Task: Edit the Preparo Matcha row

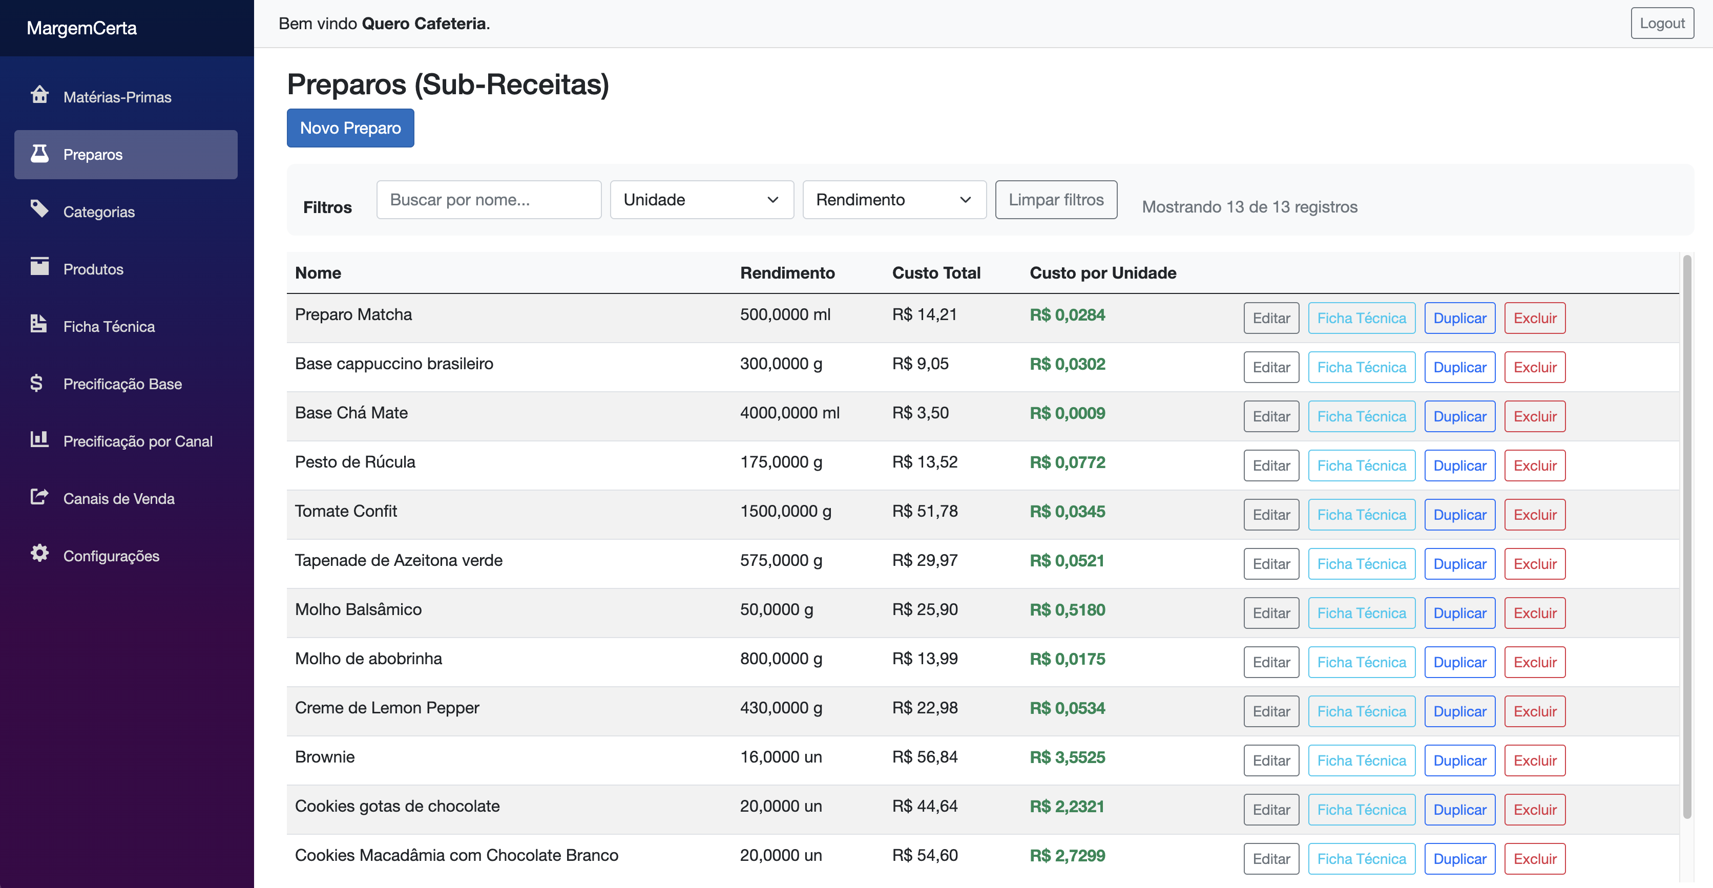Action: (x=1270, y=319)
